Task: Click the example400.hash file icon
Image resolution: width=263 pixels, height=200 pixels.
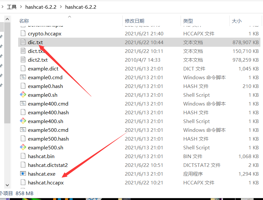Action: pyautogui.click(x=23, y=112)
